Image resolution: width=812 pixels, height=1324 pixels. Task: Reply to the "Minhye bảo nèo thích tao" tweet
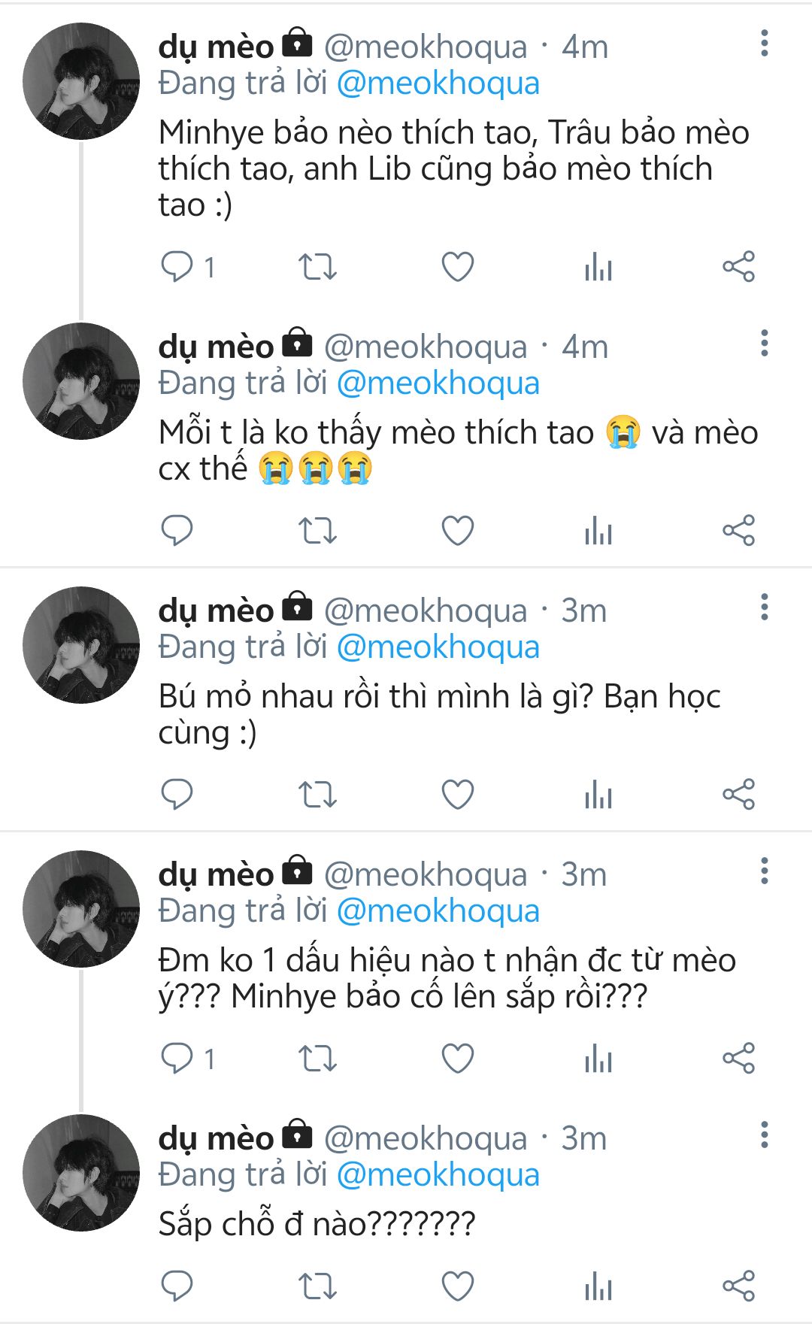point(177,267)
